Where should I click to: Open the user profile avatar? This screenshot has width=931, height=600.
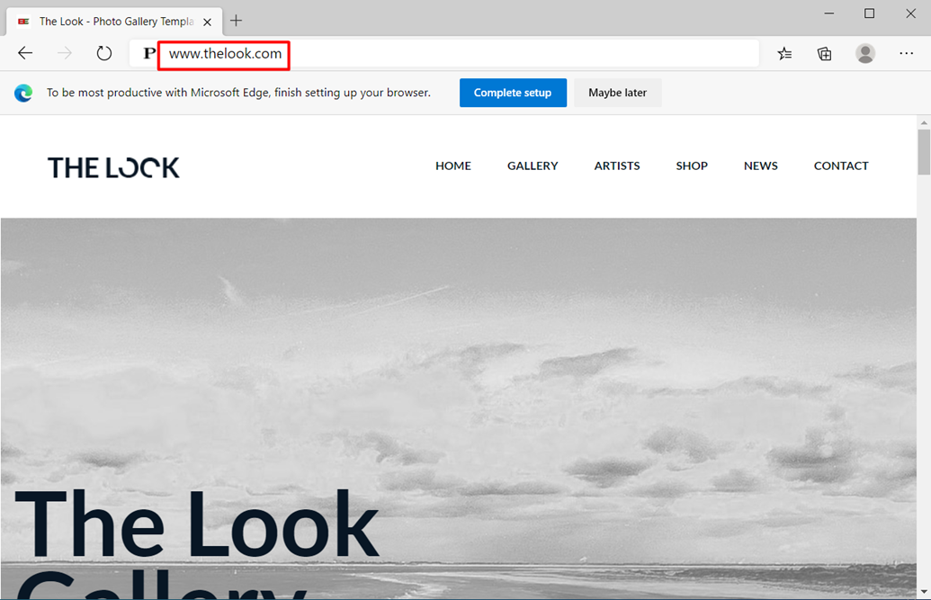click(x=865, y=53)
